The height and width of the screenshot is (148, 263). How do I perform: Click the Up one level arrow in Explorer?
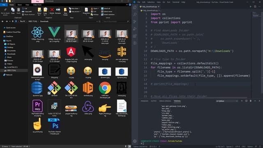click(x=13, y=21)
